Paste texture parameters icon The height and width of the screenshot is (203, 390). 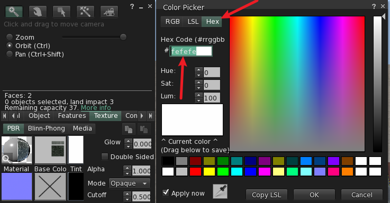coord(144,129)
